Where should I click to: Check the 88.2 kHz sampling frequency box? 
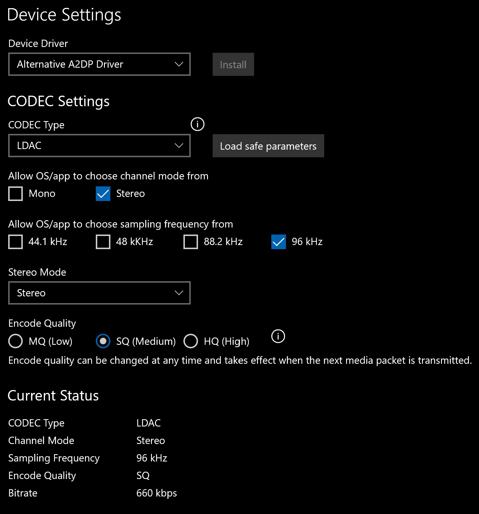click(191, 242)
